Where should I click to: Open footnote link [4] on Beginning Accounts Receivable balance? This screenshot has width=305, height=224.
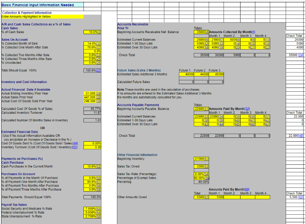207,32
